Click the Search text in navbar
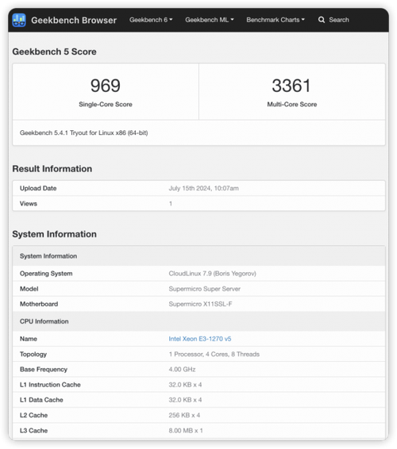Viewport: 397px width, 449px height. (x=339, y=20)
